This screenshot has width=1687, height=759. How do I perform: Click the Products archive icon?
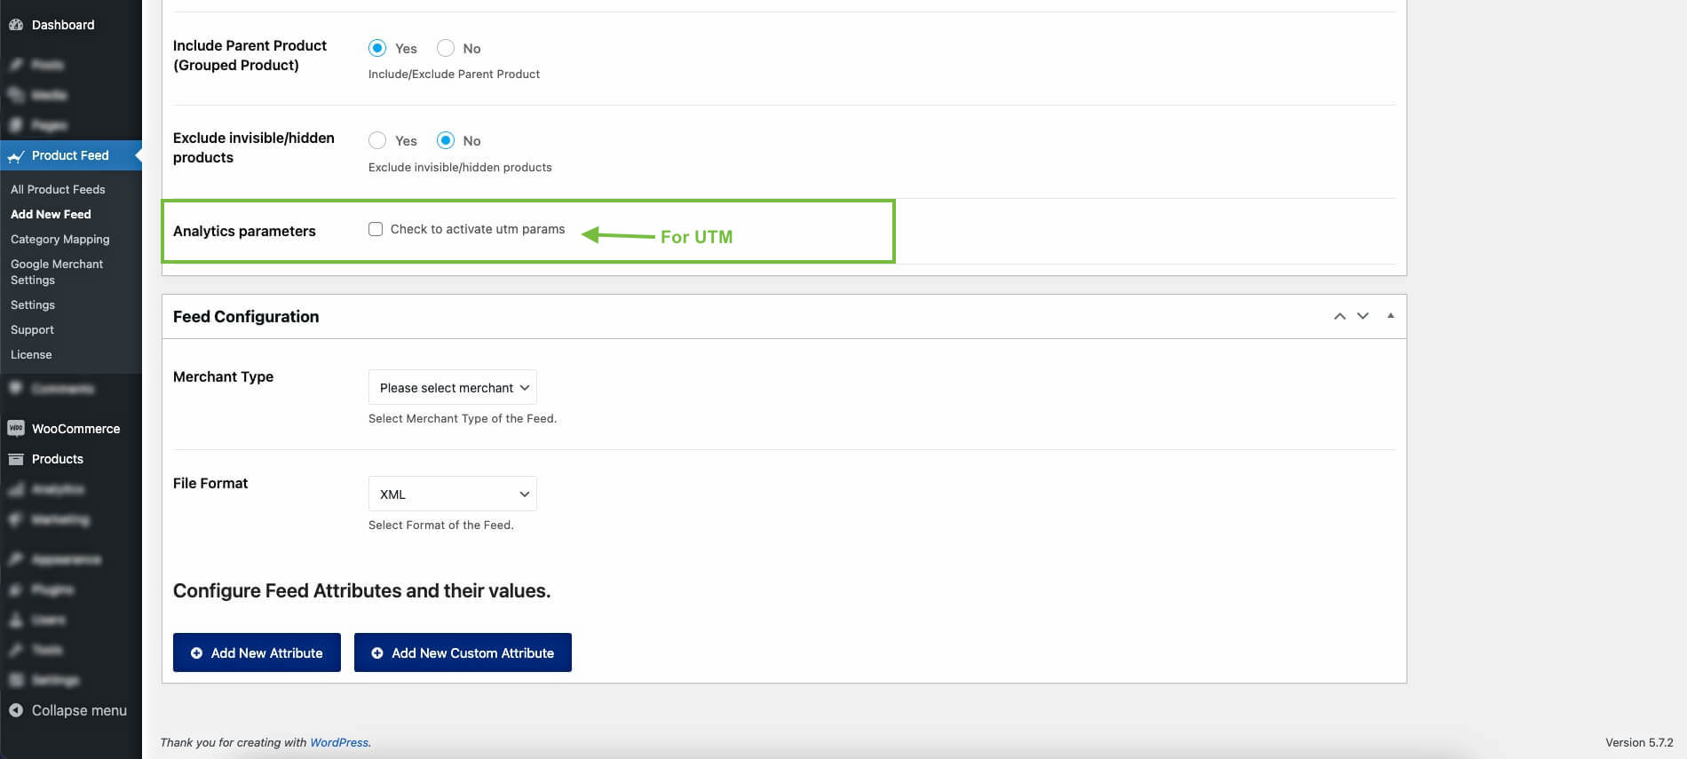[x=15, y=459]
